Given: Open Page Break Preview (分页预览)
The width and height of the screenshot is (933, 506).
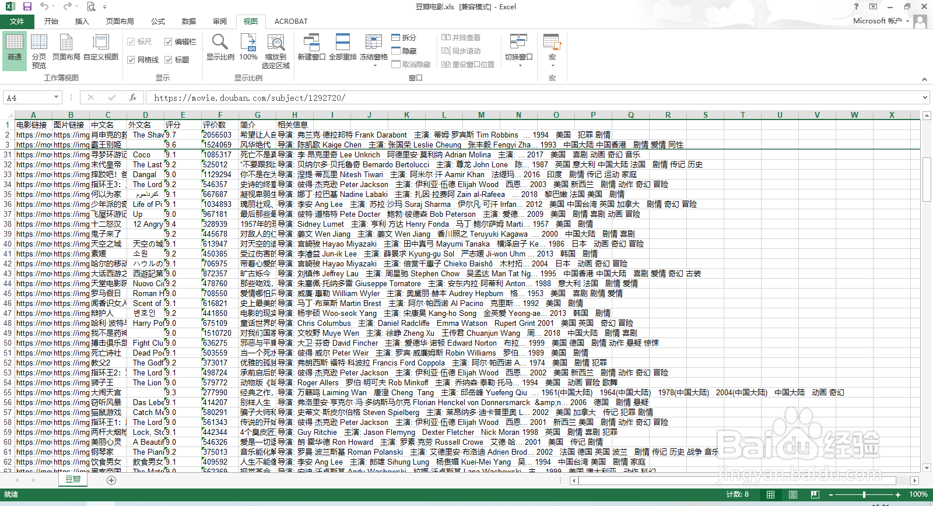Looking at the screenshot, I should coord(39,51).
